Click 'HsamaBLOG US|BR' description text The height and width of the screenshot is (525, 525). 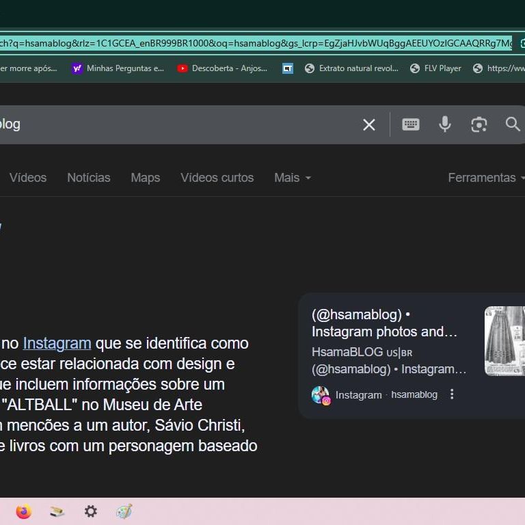tap(362, 352)
